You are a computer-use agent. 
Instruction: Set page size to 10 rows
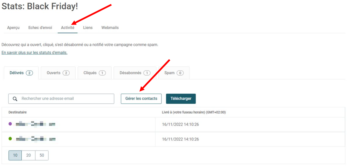click(x=15, y=155)
